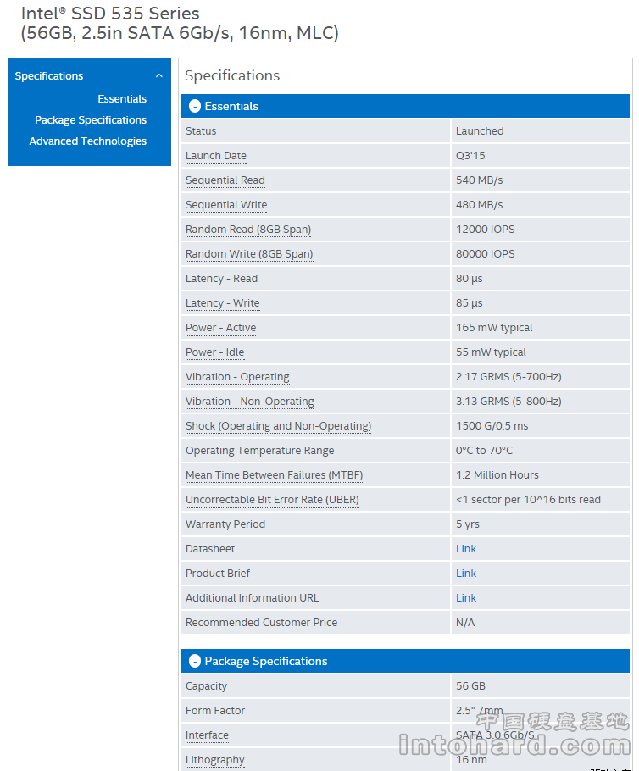Select the 5 yrs warranty value
Screen dimensions: 639x771
pos(467,524)
